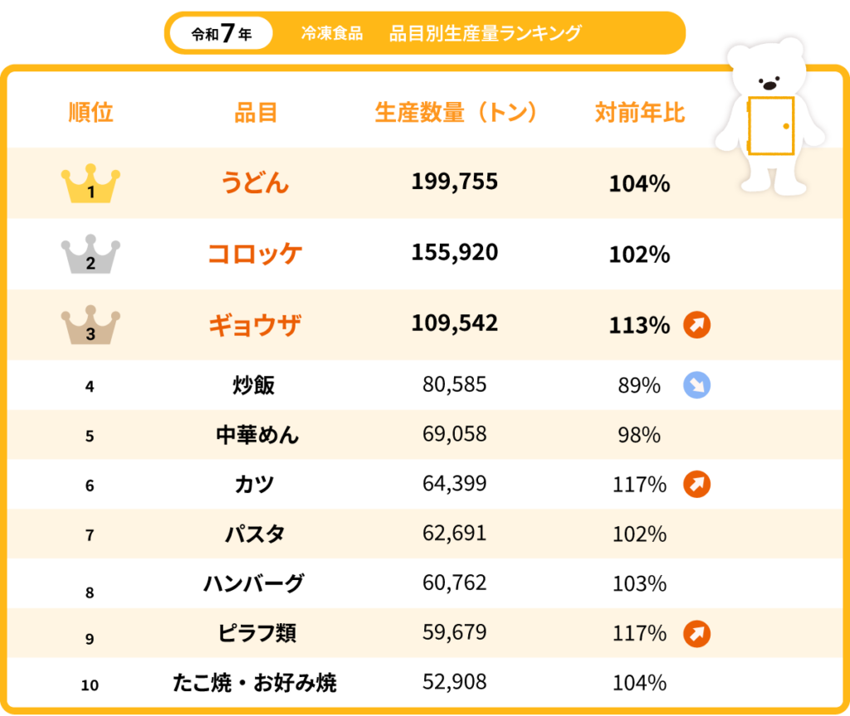Click the たこ焼・お好み焼 item name
This screenshot has height=716, width=850.
255,682
